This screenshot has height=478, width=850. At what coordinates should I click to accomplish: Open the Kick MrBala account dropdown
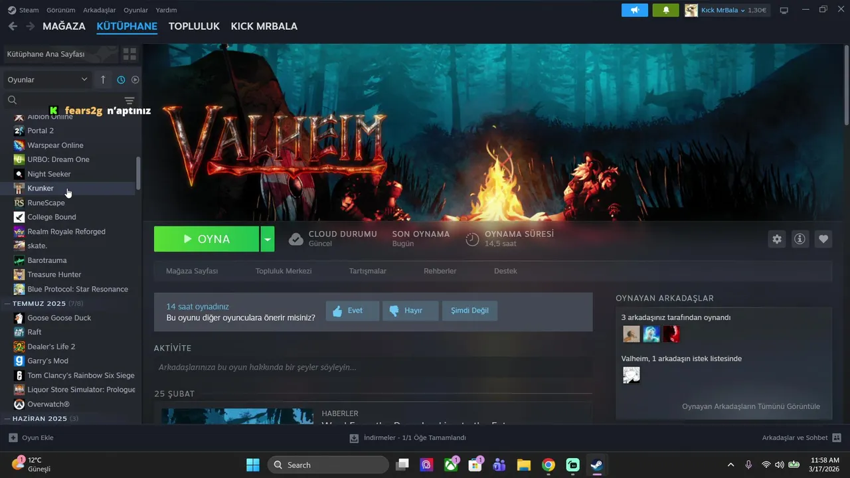pyautogui.click(x=728, y=10)
